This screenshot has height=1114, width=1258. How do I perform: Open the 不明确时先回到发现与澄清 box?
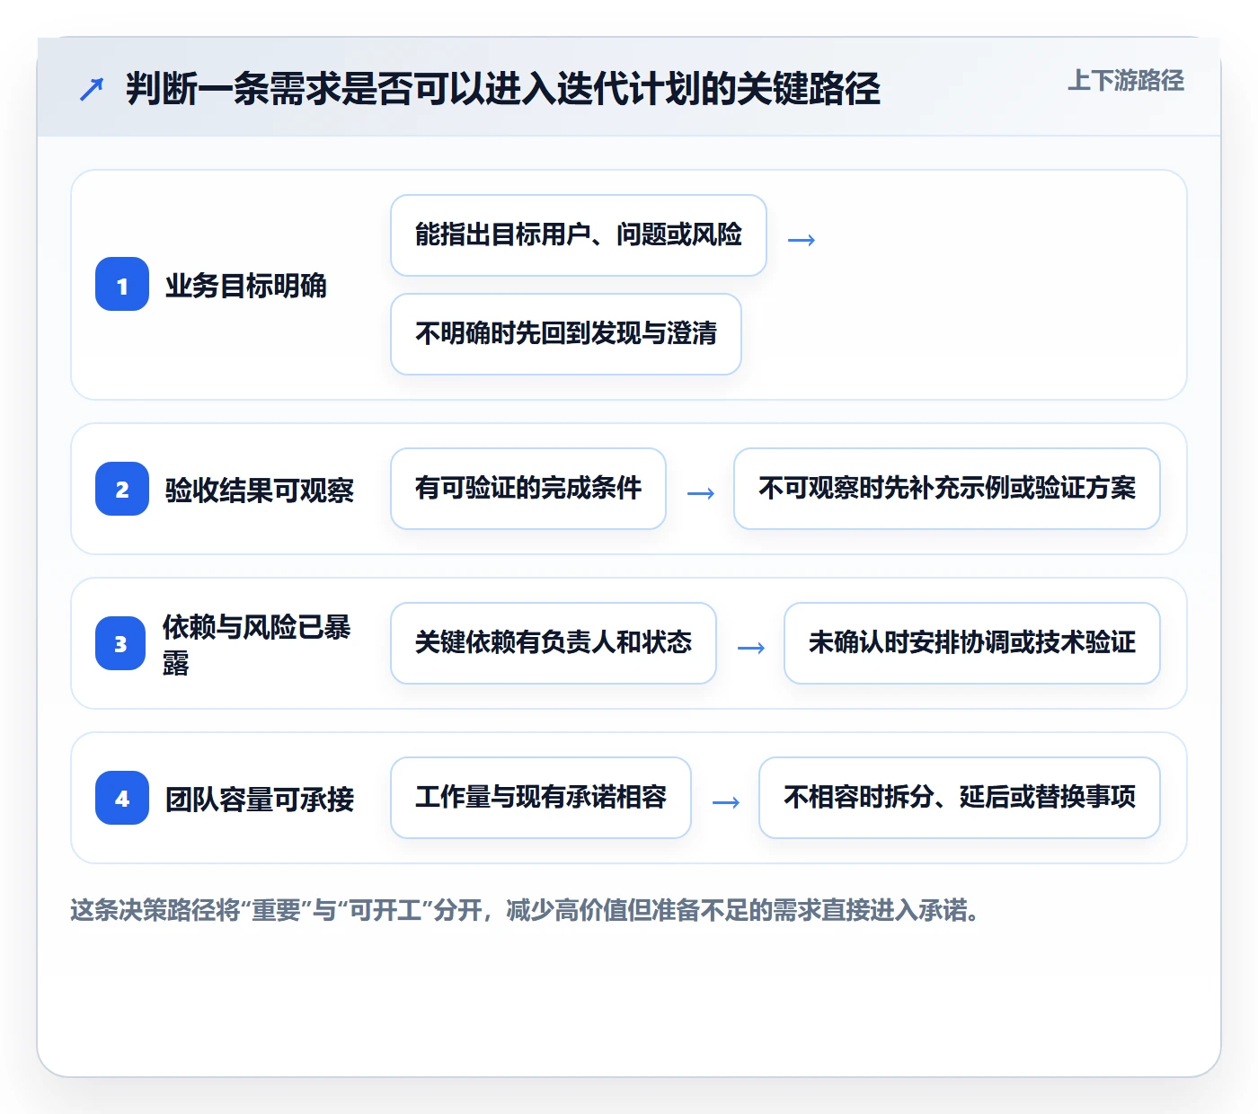tap(566, 334)
